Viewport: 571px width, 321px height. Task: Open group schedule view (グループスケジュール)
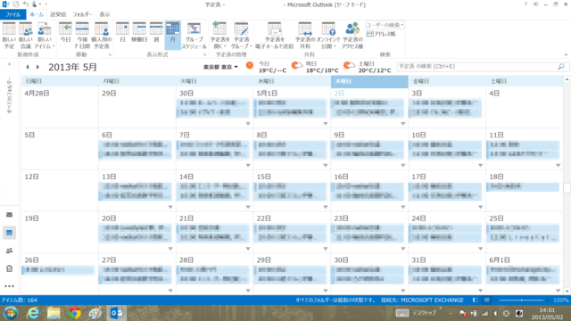click(x=194, y=36)
